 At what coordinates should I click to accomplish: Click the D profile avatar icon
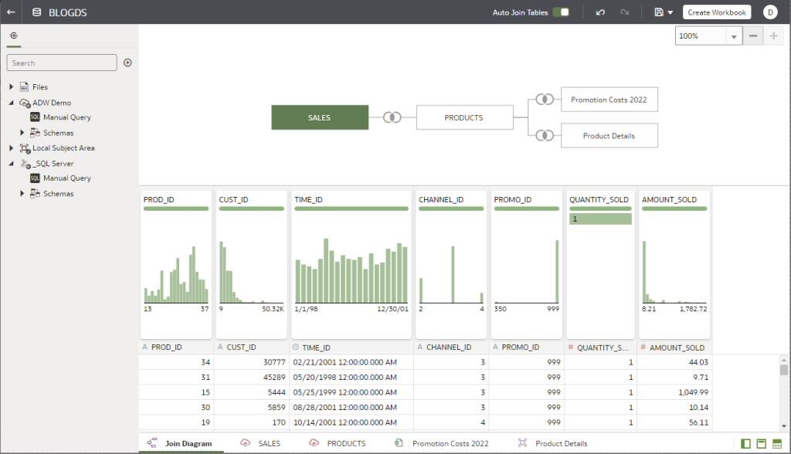point(770,12)
